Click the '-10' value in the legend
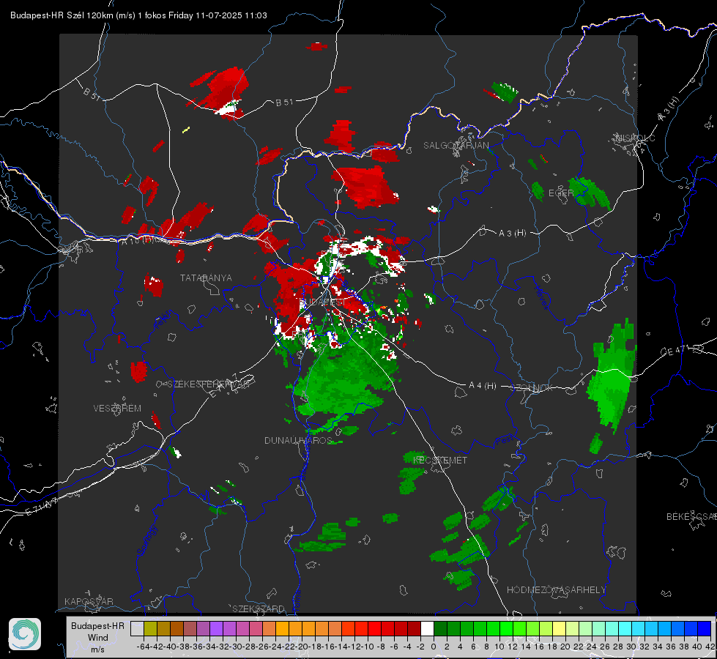Image resolution: width=717 pixels, height=659 pixels. [x=367, y=647]
